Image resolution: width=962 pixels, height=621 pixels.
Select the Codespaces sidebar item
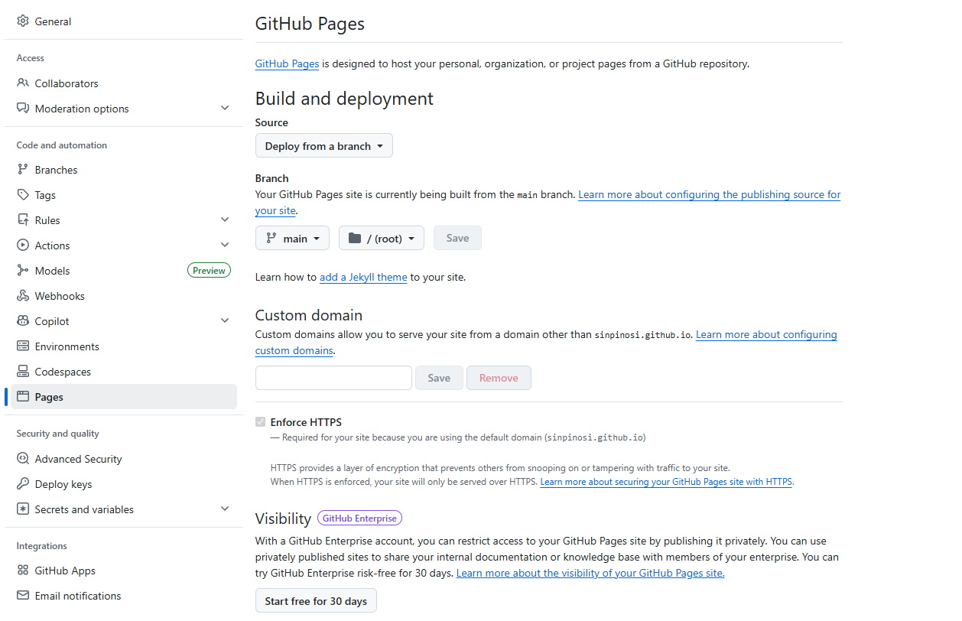(124, 372)
